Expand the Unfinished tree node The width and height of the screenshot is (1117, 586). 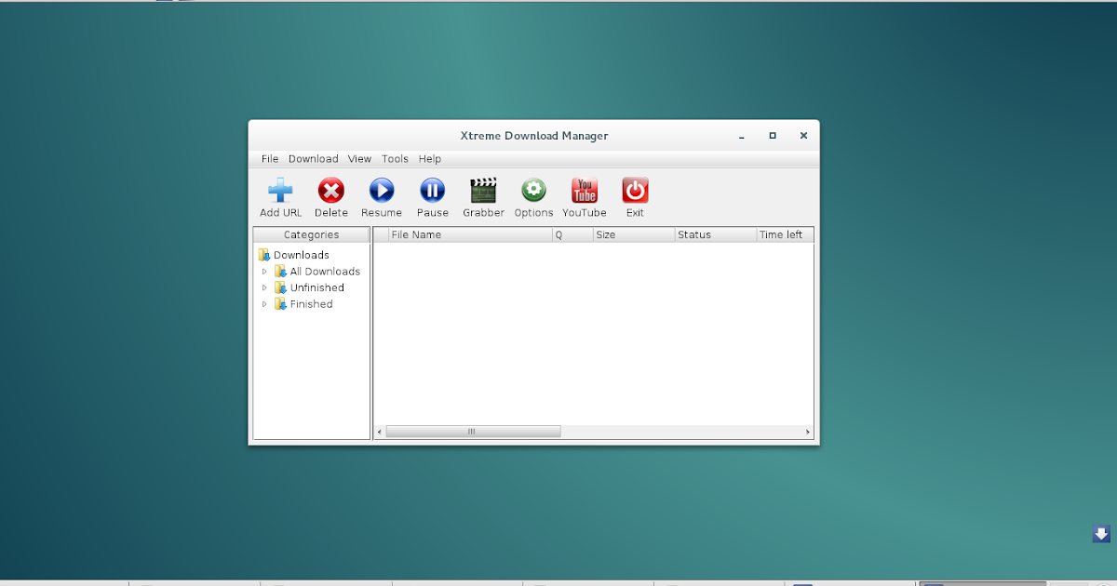(264, 287)
